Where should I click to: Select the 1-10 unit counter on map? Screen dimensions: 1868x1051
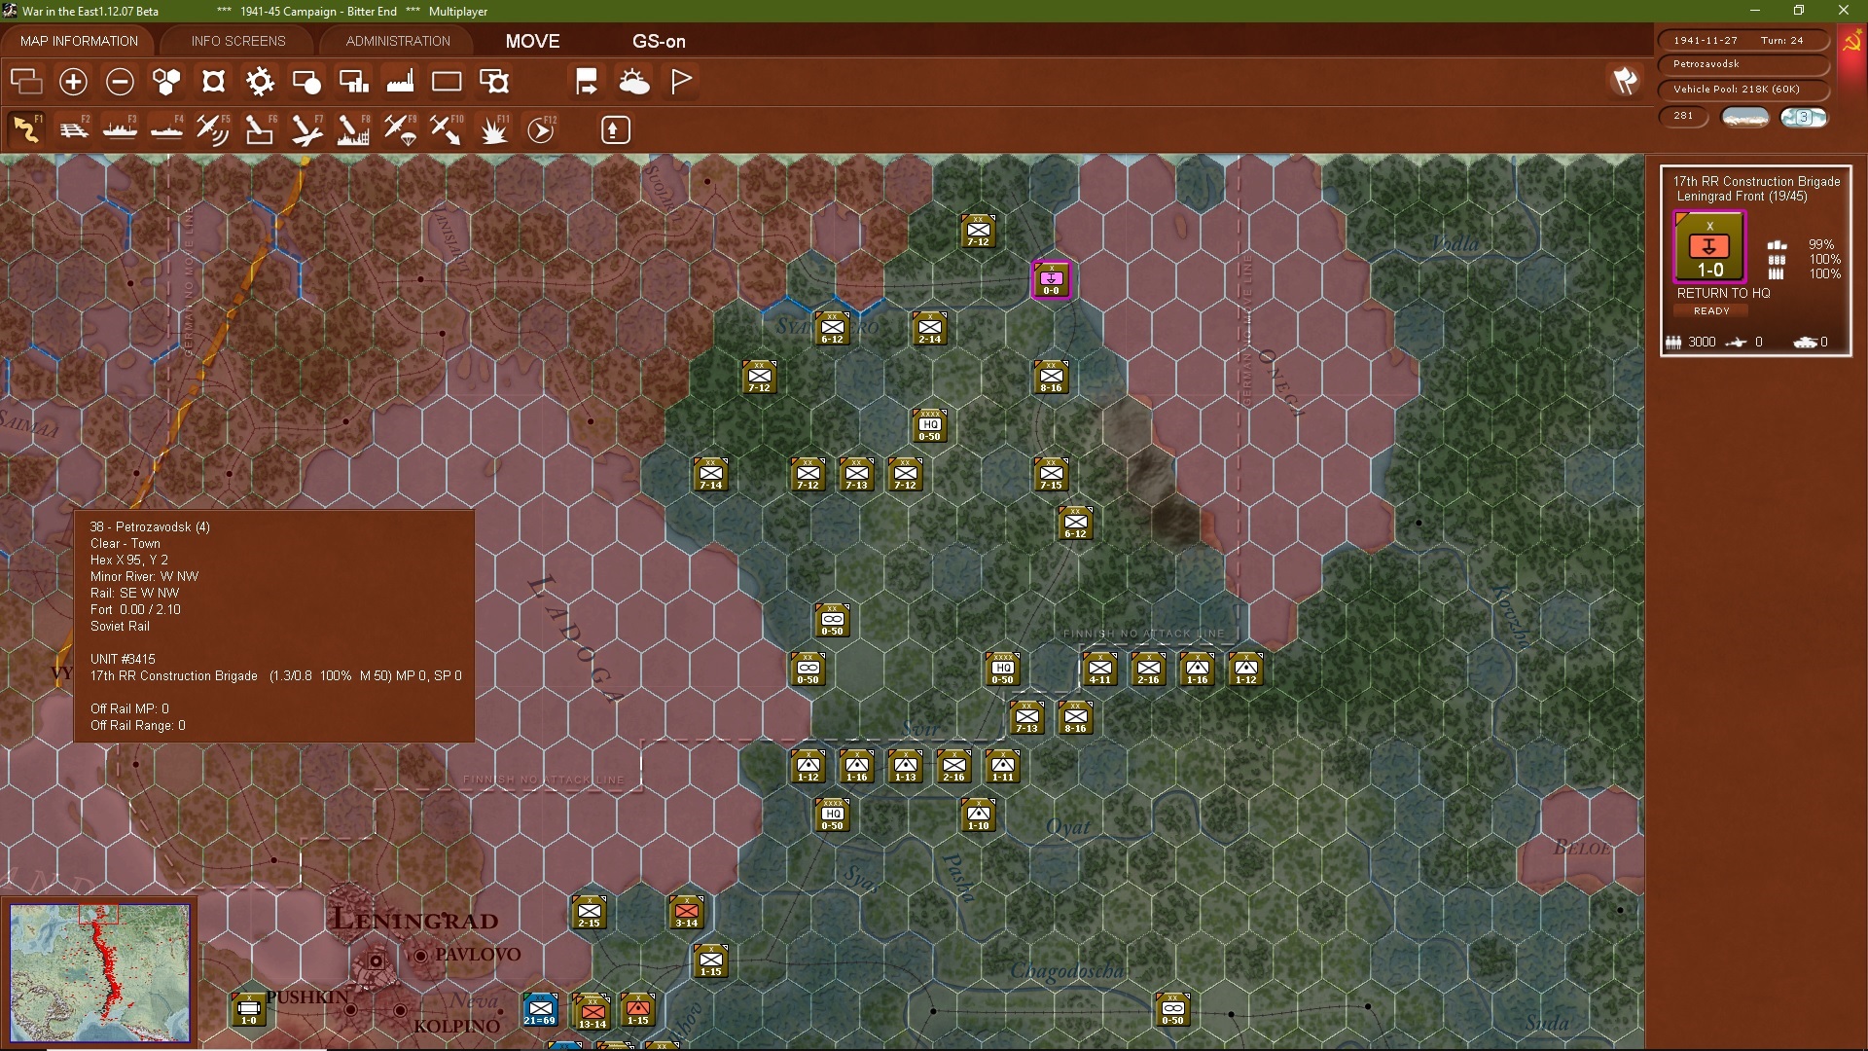(x=978, y=815)
